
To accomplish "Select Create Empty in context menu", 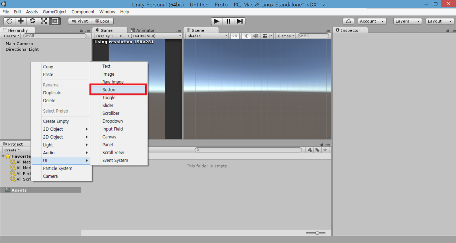I will (61, 121).
